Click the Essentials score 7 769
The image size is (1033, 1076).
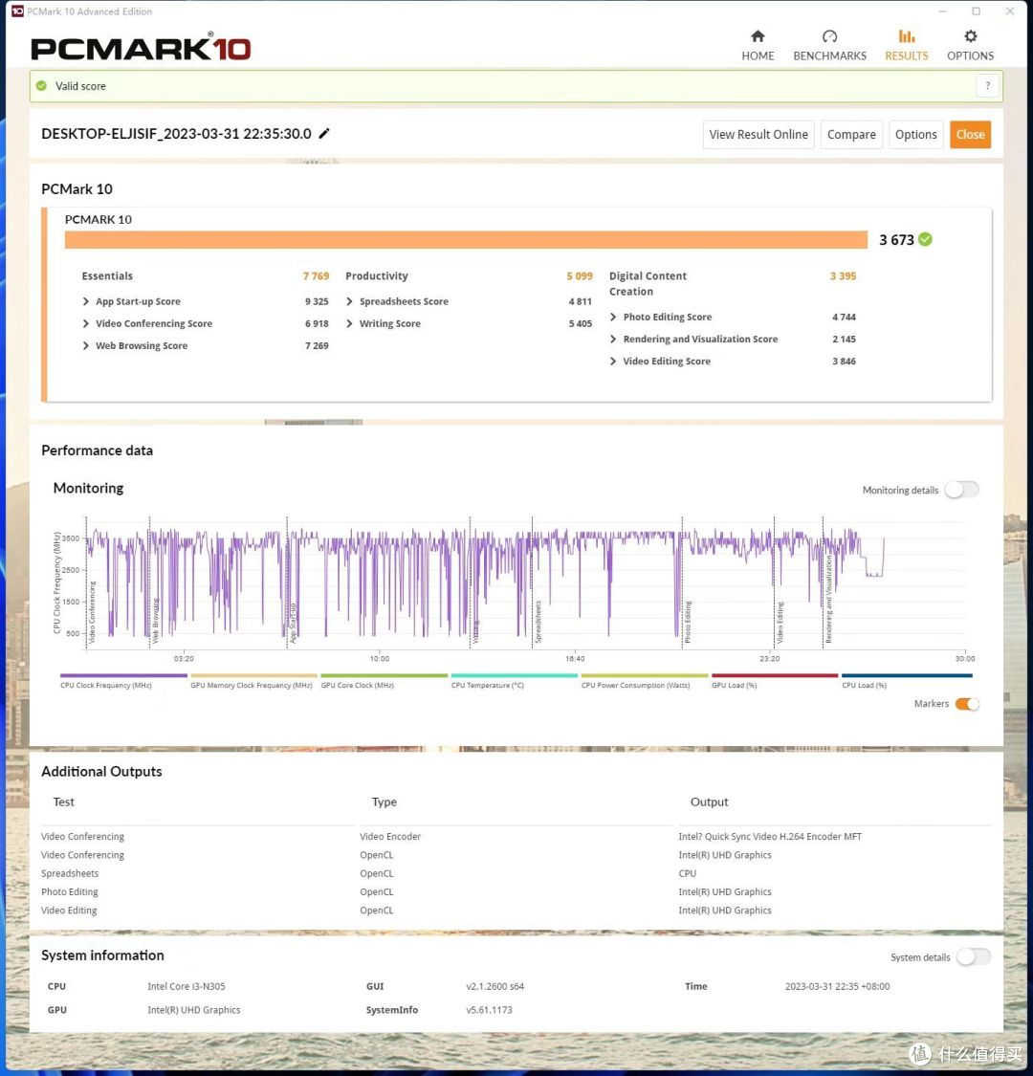click(x=316, y=275)
